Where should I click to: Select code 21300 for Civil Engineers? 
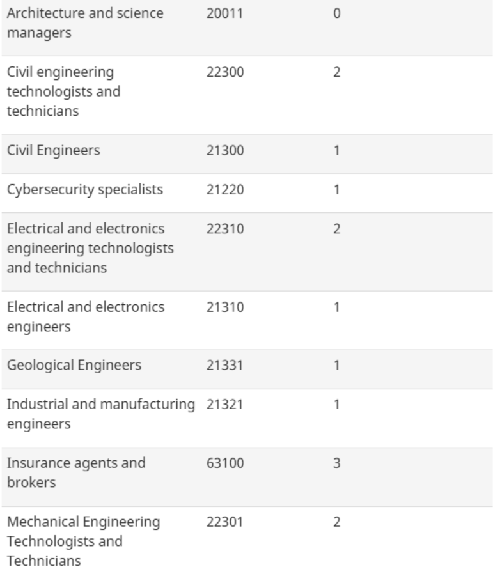(x=224, y=151)
